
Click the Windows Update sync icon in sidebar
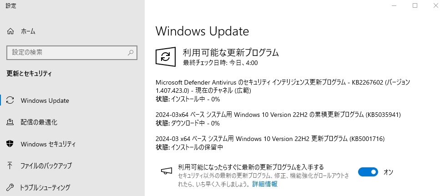pyautogui.click(x=11, y=101)
